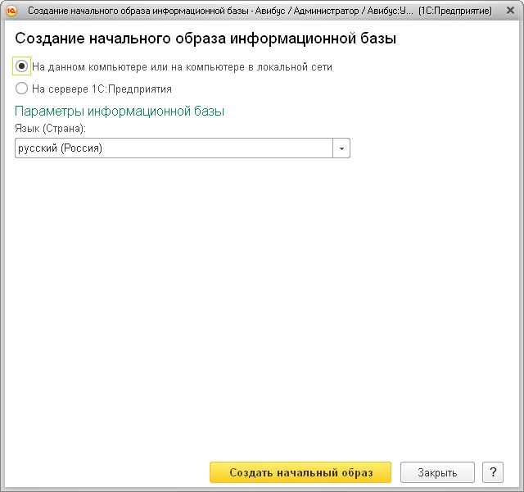Select the local computer or network radio button
This screenshot has width=524, height=492.
[x=22, y=66]
